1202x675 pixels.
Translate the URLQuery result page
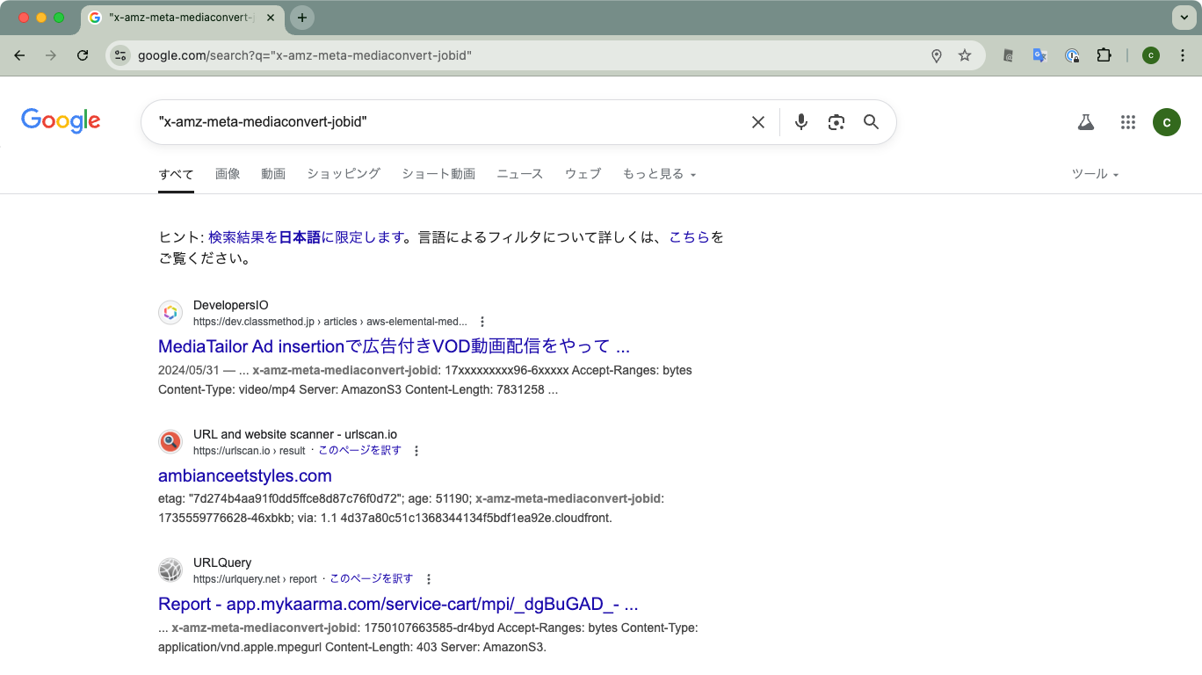click(371, 579)
